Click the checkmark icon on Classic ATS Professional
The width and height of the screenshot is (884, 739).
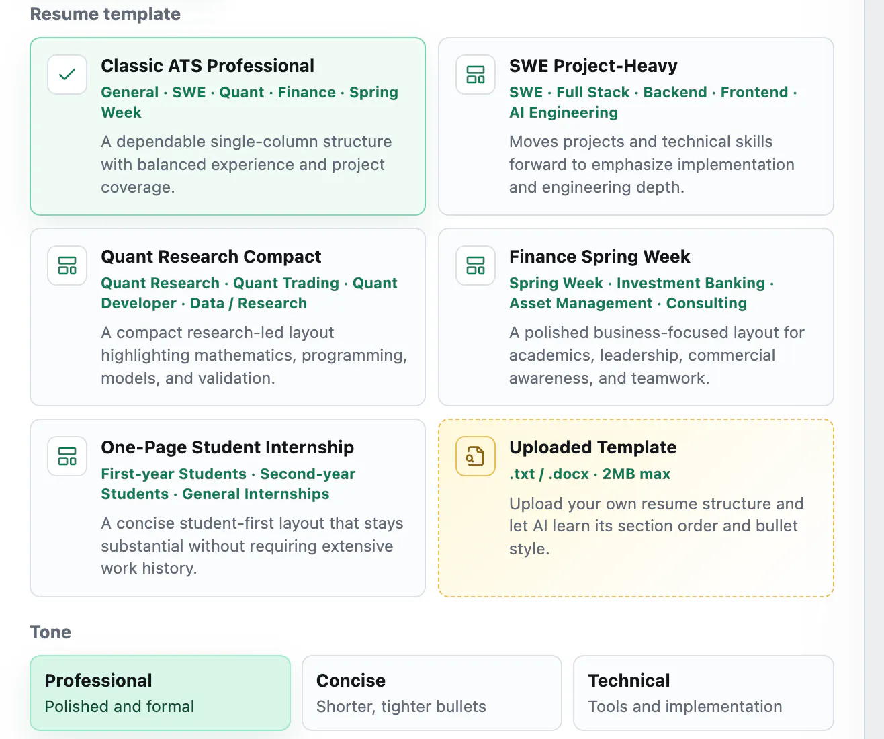[67, 75]
